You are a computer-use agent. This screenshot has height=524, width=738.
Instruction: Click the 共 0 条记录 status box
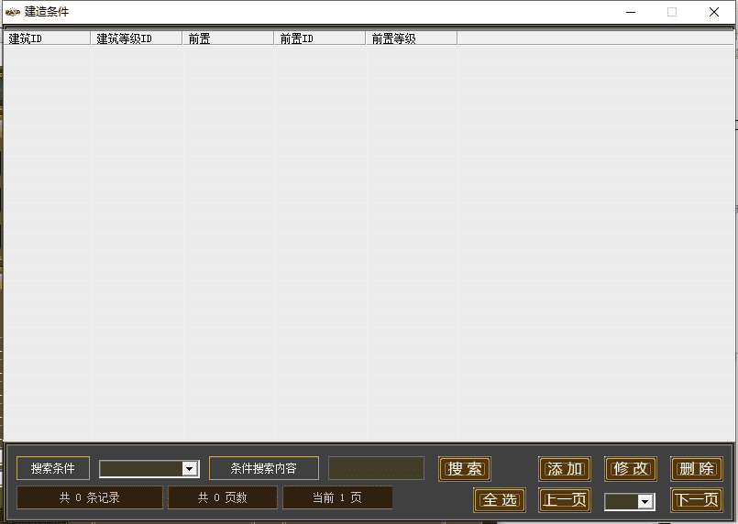(90, 497)
